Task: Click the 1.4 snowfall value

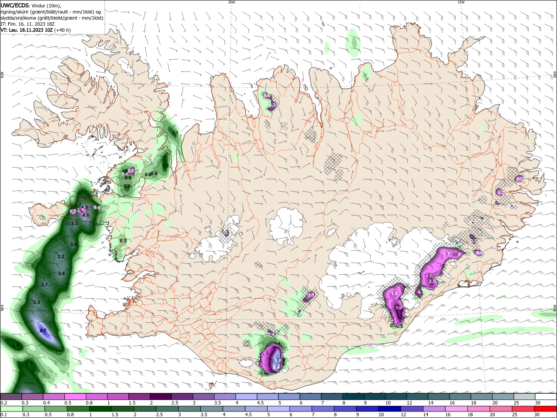Action: [395, 294]
